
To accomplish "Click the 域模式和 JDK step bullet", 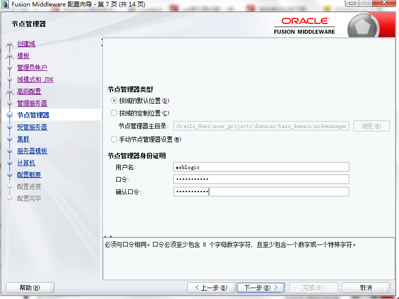I will click(9, 79).
